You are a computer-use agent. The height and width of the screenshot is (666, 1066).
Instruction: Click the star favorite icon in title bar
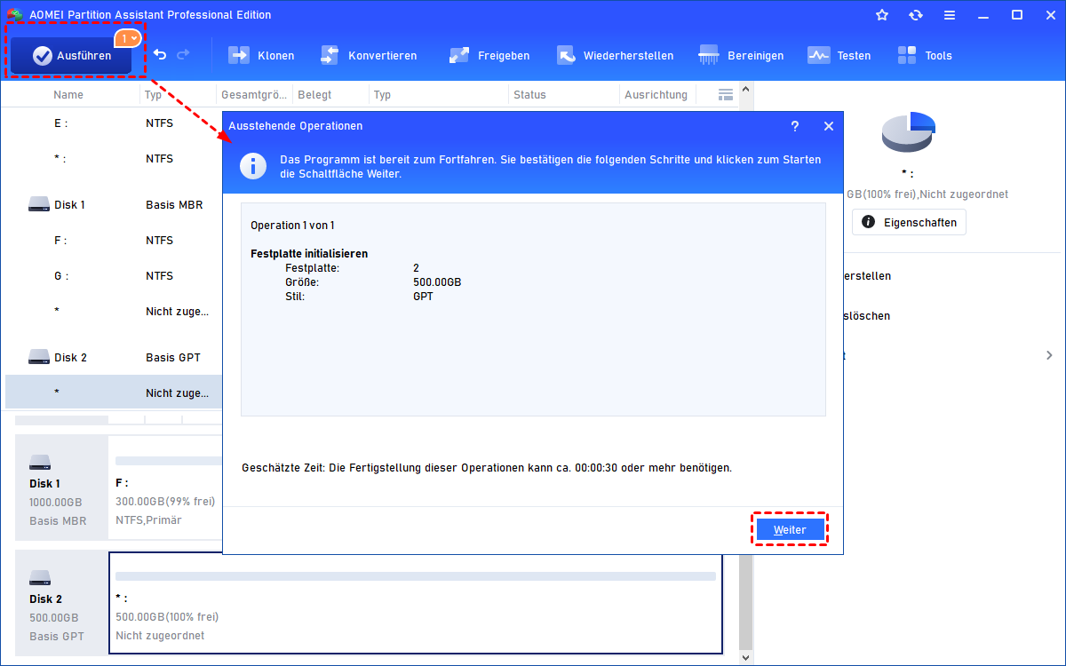[x=882, y=15]
